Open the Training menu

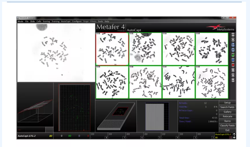55,21
